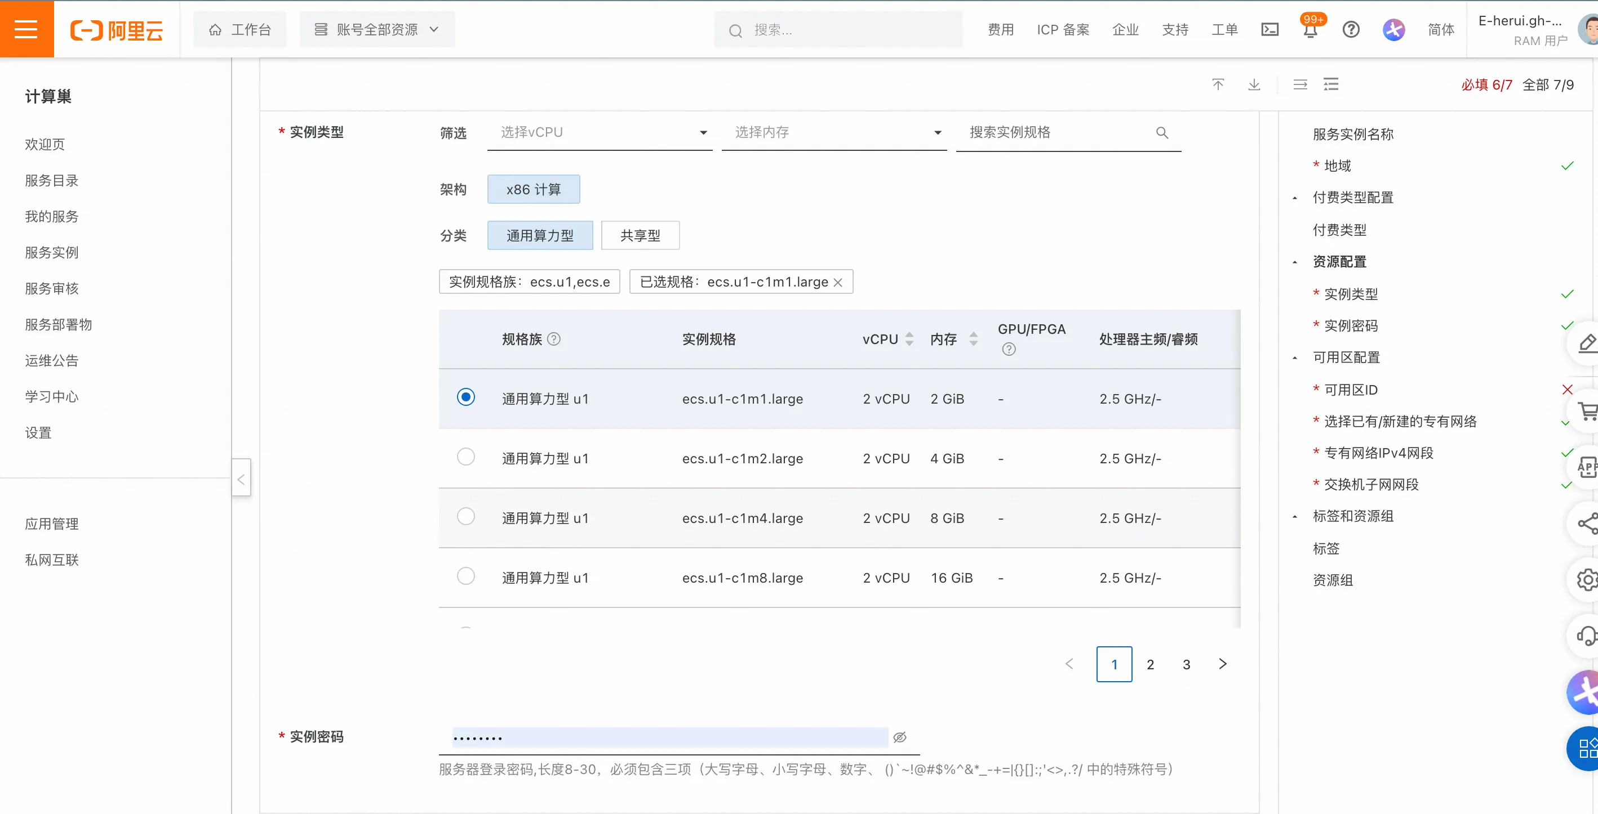Remove selected spec ecs.u1-c1m1.large tag
The height and width of the screenshot is (814, 1598).
click(x=837, y=283)
